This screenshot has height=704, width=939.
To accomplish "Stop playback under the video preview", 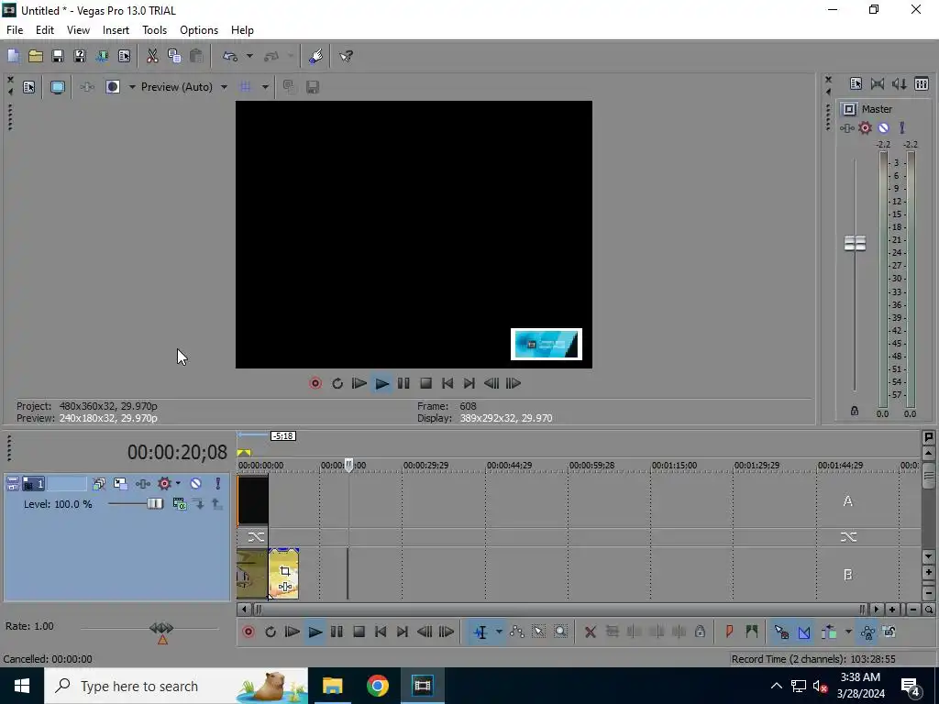I will coord(425,383).
